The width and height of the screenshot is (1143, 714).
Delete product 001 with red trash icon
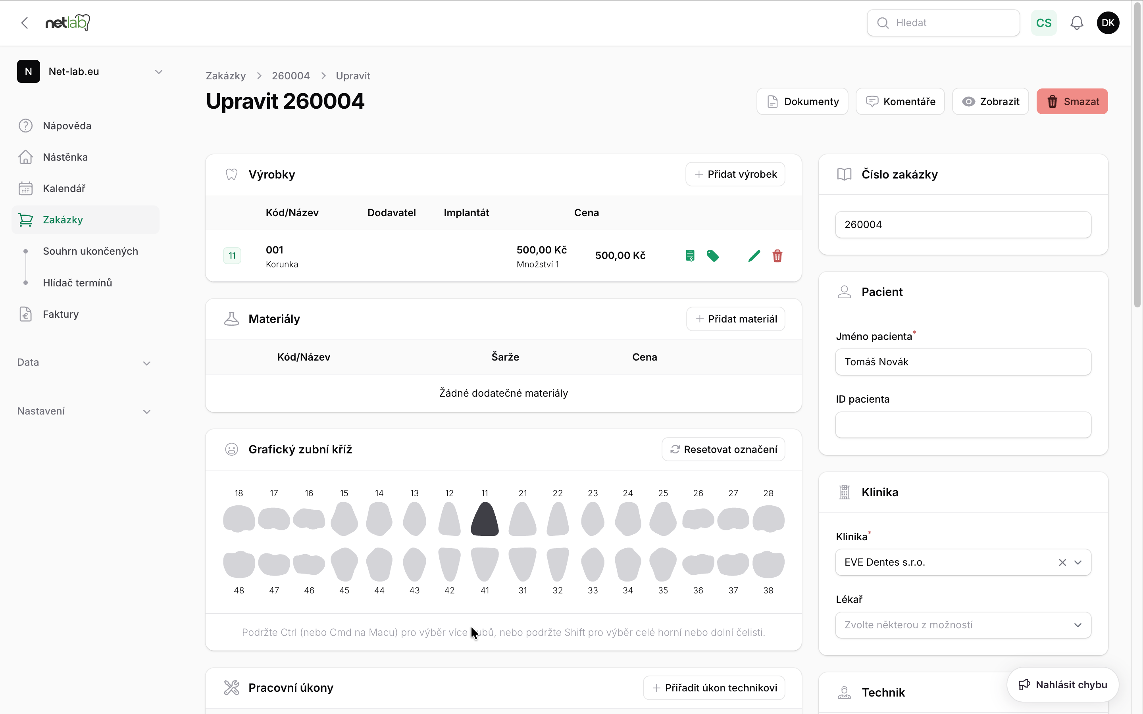pos(777,255)
